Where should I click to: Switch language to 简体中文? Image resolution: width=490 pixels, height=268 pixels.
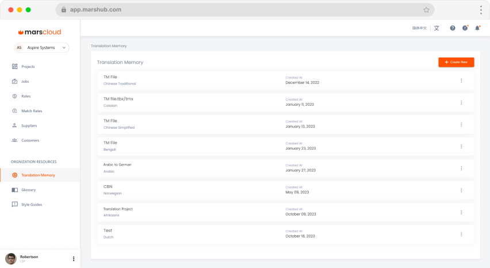pyautogui.click(x=419, y=28)
